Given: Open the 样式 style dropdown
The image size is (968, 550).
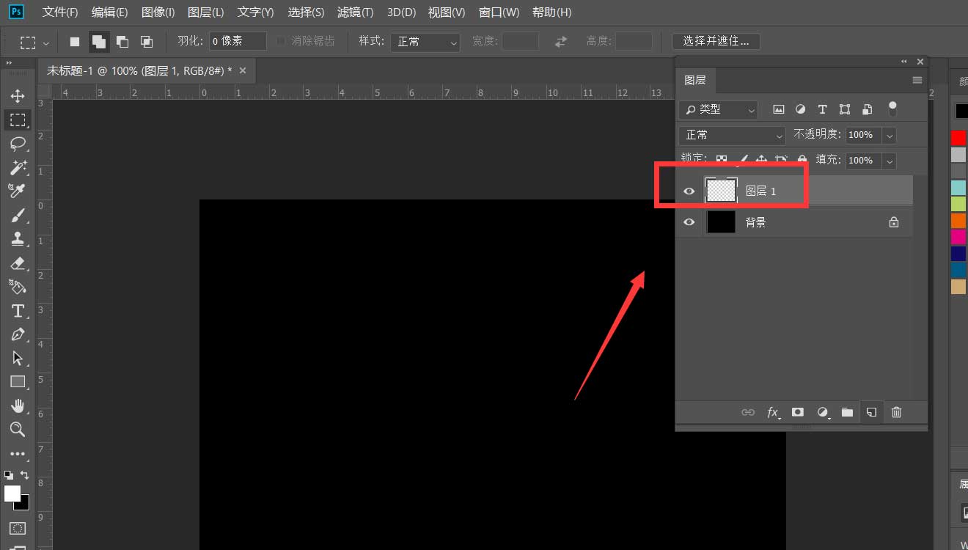Looking at the screenshot, I should [425, 43].
